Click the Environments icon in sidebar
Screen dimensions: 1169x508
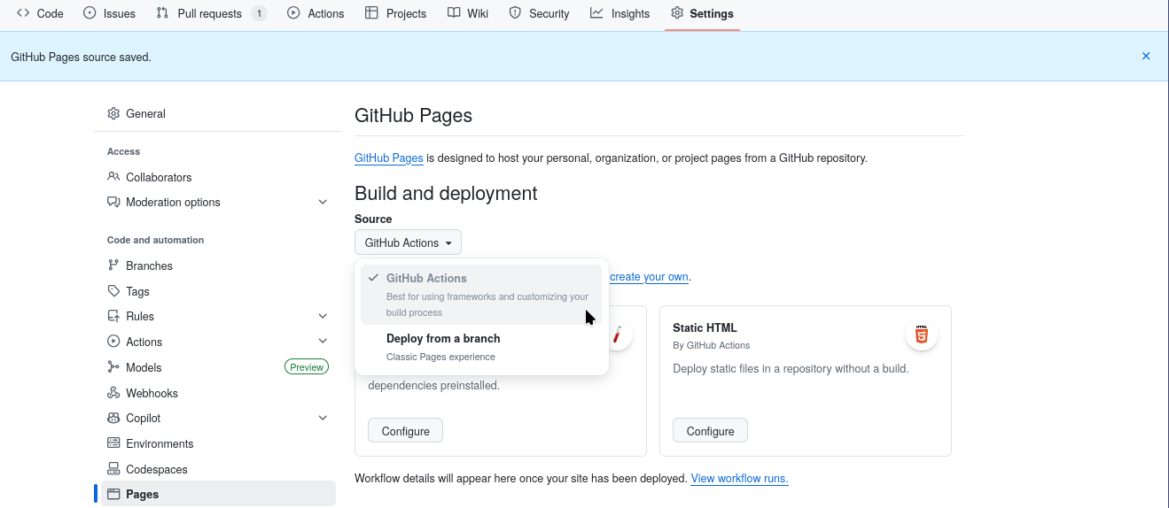[x=113, y=443]
